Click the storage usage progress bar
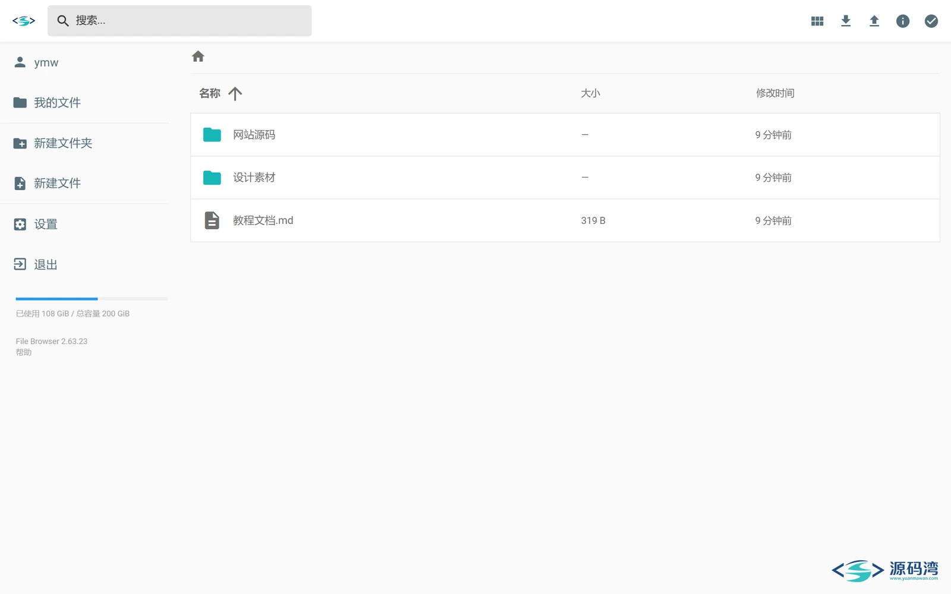951x594 pixels. [x=92, y=299]
